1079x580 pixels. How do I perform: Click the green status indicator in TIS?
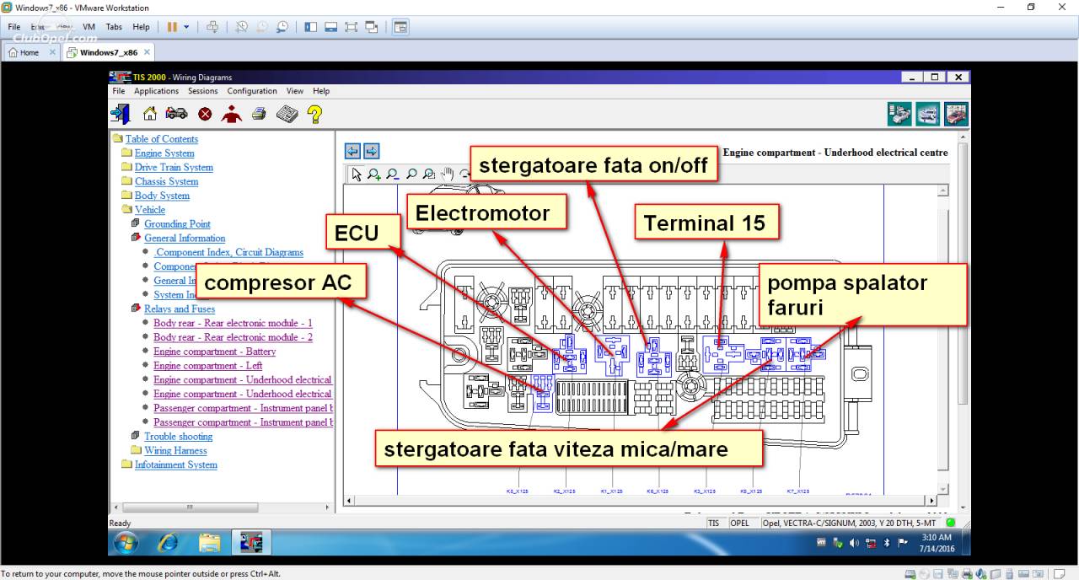[x=951, y=523]
